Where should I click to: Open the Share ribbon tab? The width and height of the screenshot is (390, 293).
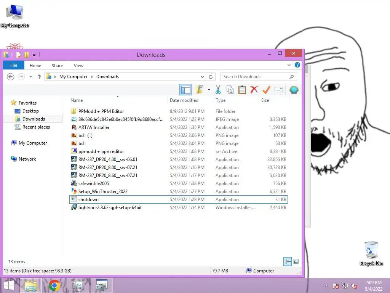coord(57,66)
